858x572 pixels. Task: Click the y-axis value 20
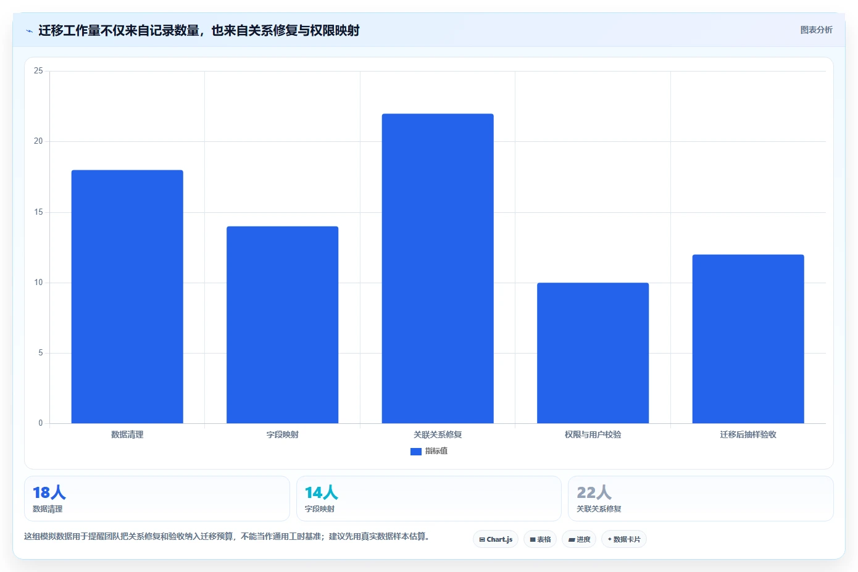(x=38, y=141)
